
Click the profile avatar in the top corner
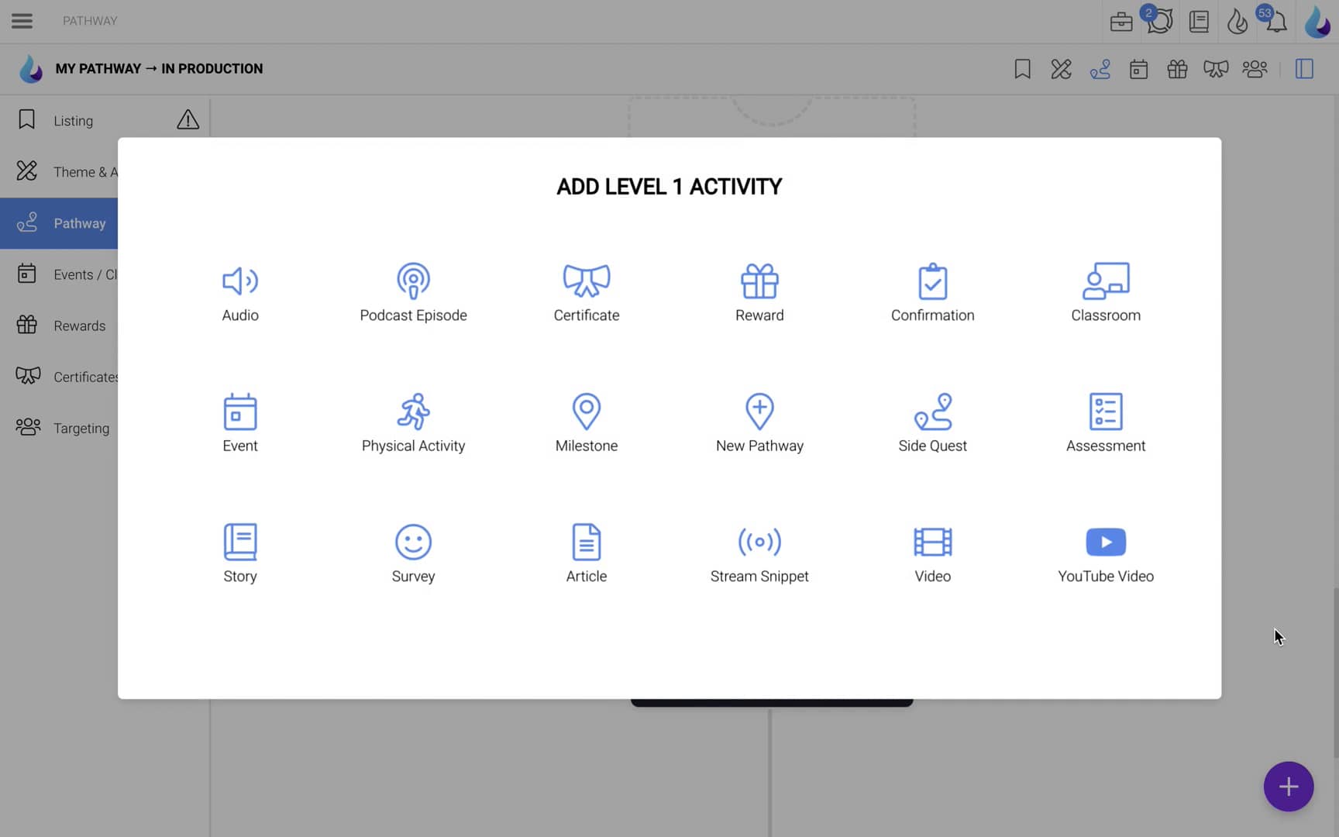[1318, 21]
